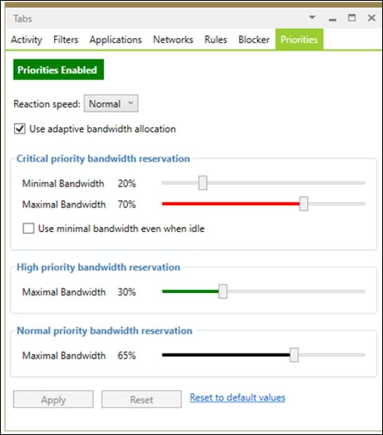Click the critical Maximal Bandwidth red slider thumb
Screen dimensions: 383x435
pyautogui.click(x=303, y=204)
